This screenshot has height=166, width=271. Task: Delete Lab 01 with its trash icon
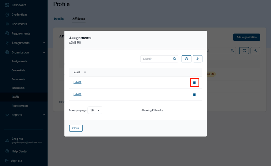point(195,83)
